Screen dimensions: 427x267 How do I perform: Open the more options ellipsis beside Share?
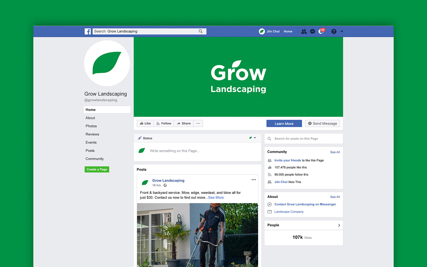198,123
